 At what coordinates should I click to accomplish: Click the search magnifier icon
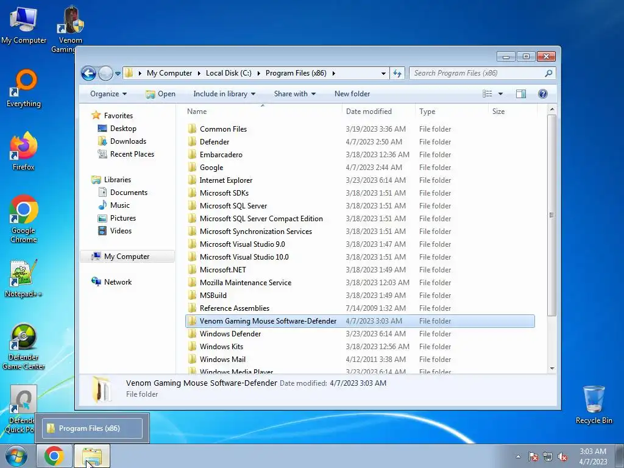pos(548,73)
